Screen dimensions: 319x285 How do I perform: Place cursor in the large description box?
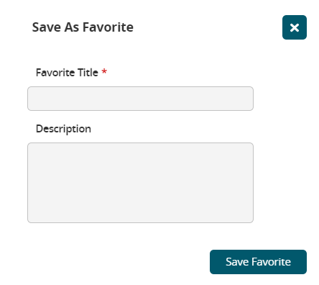tap(140, 183)
